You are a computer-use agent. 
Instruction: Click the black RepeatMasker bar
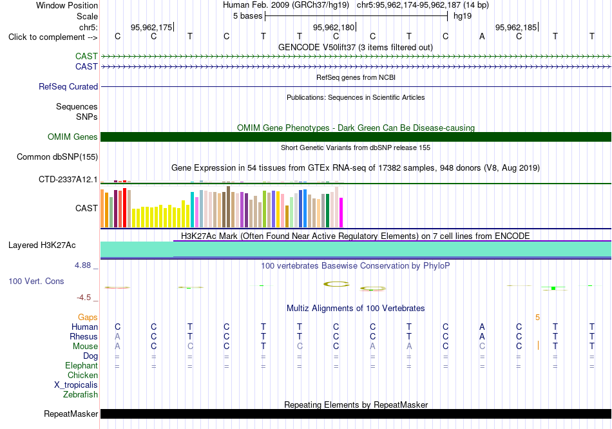pos(356,414)
